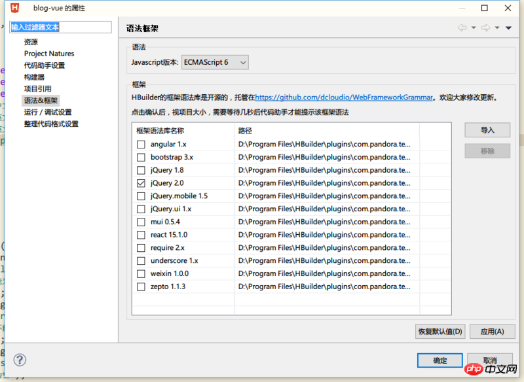Click the filter text input field
The image size is (524, 382).
60,27
